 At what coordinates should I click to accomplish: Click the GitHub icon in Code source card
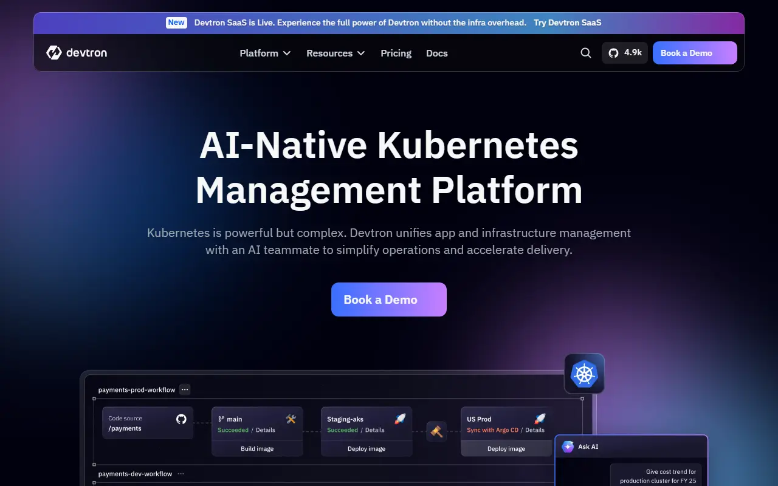[181, 419]
